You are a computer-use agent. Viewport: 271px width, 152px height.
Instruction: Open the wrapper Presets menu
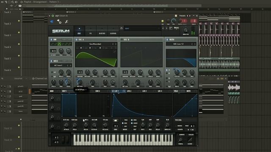[183, 16]
